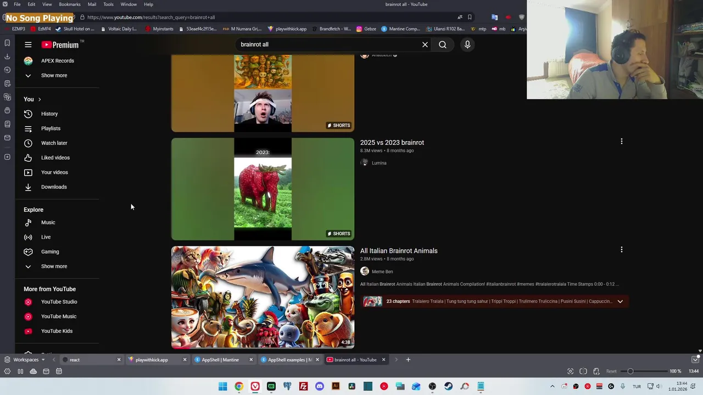
Task: Open FileZilla from the taskbar
Action: pyautogui.click(x=303, y=386)
